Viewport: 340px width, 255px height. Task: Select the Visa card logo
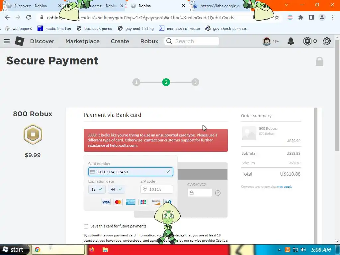pos(106,202)
